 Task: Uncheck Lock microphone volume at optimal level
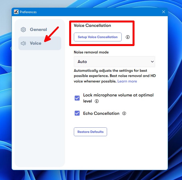(x=77, y=98)
